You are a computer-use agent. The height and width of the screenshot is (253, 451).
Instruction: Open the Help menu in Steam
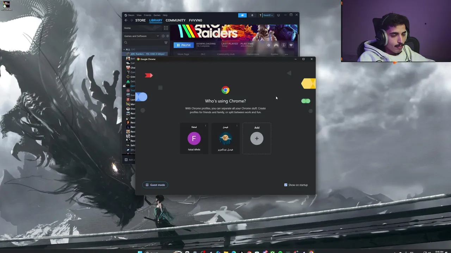click(x=165, y=15)
